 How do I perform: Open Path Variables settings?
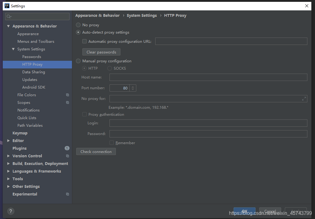click(30, 126)
